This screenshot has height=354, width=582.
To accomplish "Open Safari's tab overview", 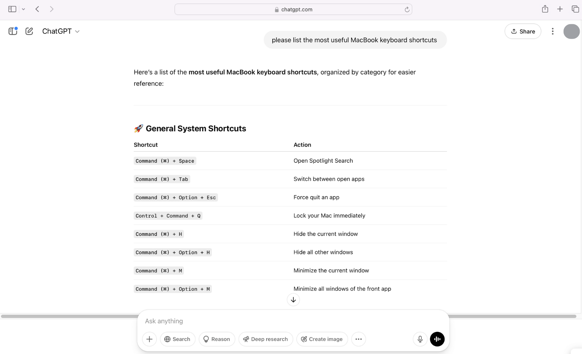I will (576, 9).
